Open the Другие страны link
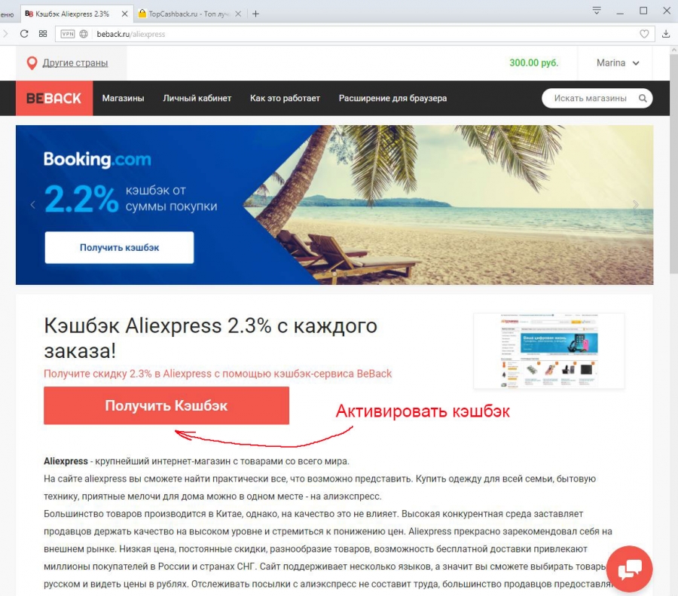678x596 pixels. click(75, 63)
